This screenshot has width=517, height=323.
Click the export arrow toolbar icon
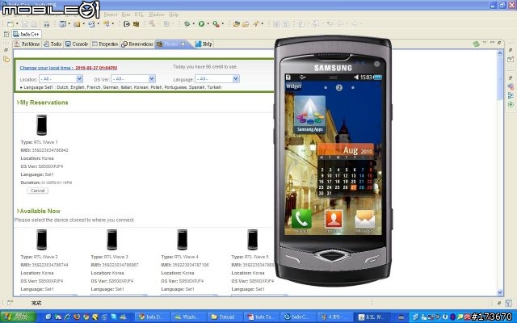point(126,23)
